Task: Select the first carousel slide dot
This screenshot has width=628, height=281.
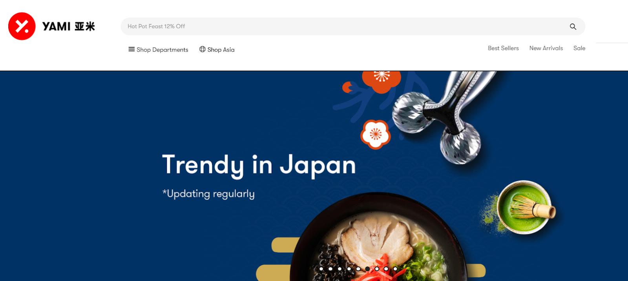Action: point(321,269)
